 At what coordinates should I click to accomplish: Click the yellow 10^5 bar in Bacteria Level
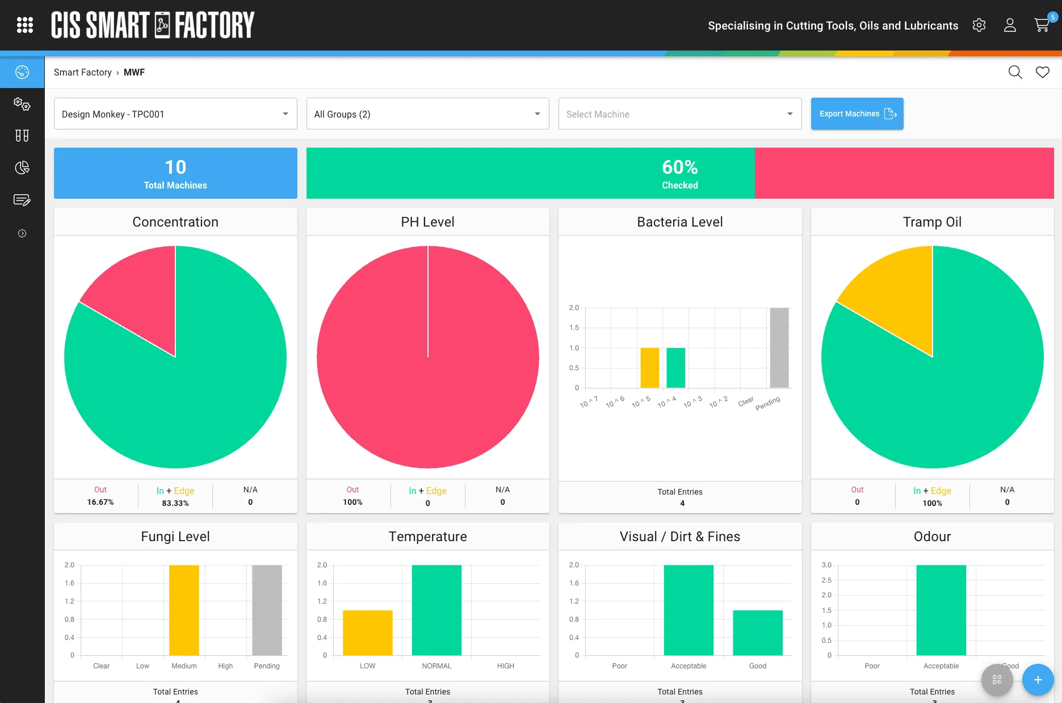[x=649, y=368]
